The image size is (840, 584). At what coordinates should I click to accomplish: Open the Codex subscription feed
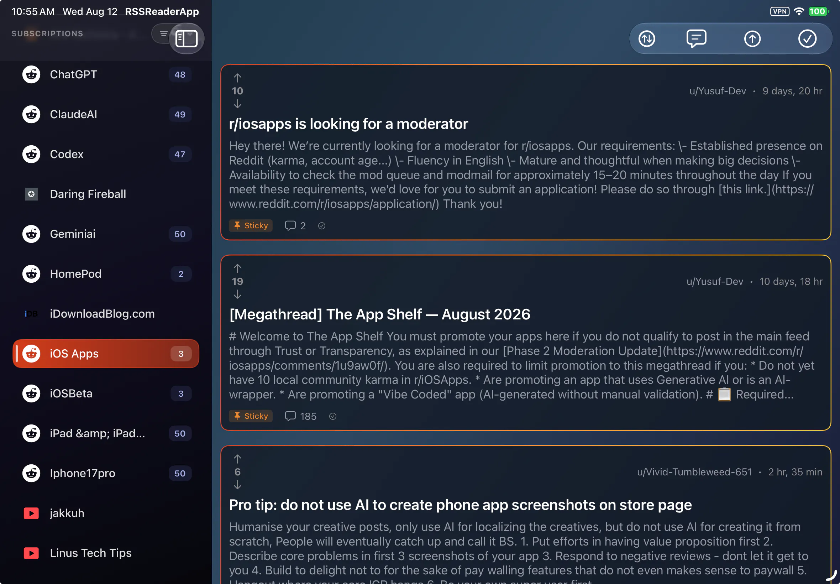click(x=106, y=155)
